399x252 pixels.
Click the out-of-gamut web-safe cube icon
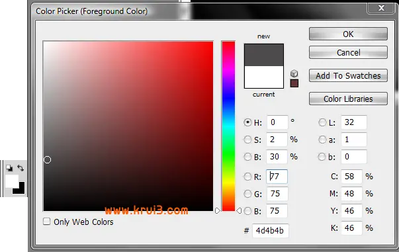pos(294,73)
